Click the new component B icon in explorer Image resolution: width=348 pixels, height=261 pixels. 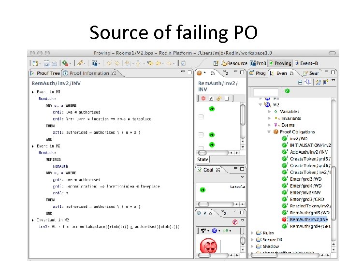[x=326, y=82]
